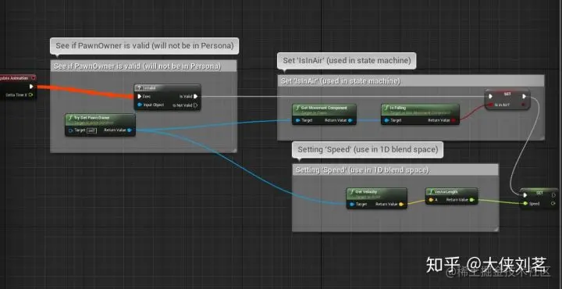Select the Try Get Pawn Owner node header
Viewport: 562px width, 289px height.
[100, 120]
